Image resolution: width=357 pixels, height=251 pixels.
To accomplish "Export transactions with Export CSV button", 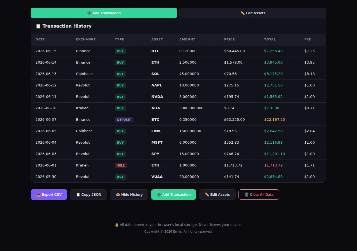I will (x=49, y=194).
